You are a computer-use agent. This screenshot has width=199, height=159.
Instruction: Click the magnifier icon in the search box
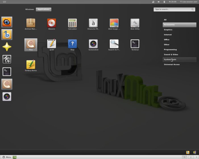point(192,9)
